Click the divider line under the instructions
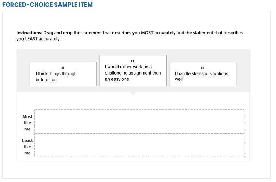This screenshot has width=276, height=182. coord(135,46)
